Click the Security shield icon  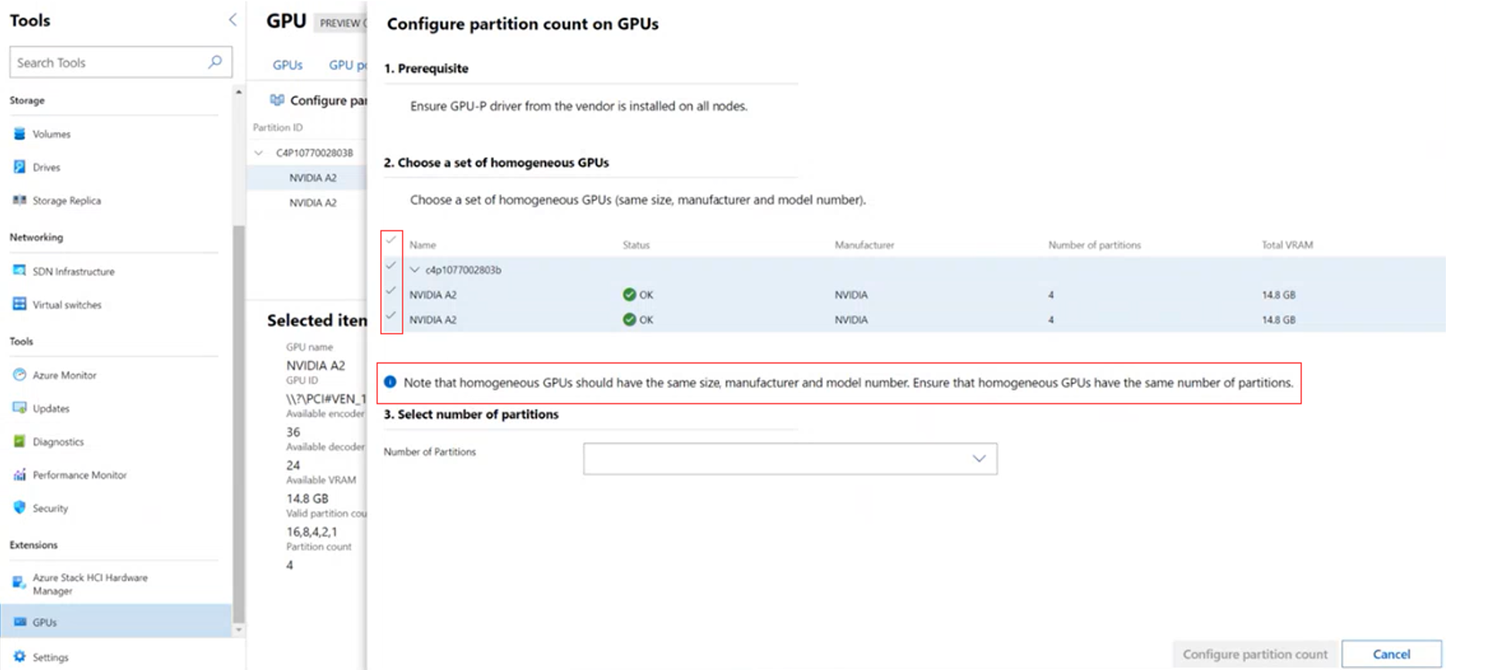click(19, 508)
